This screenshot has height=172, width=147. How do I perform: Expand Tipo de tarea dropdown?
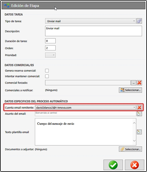[91, 21]
